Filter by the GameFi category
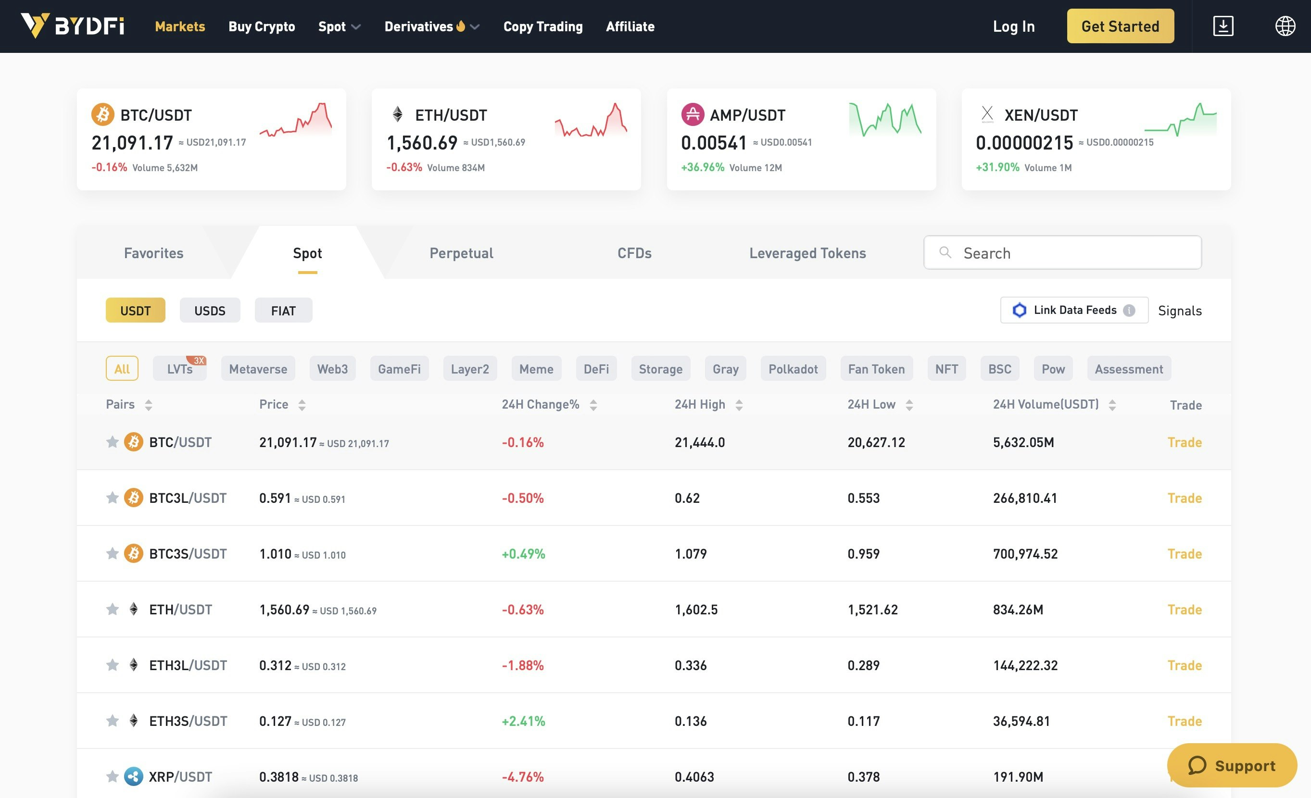 [x=399, y=368]
